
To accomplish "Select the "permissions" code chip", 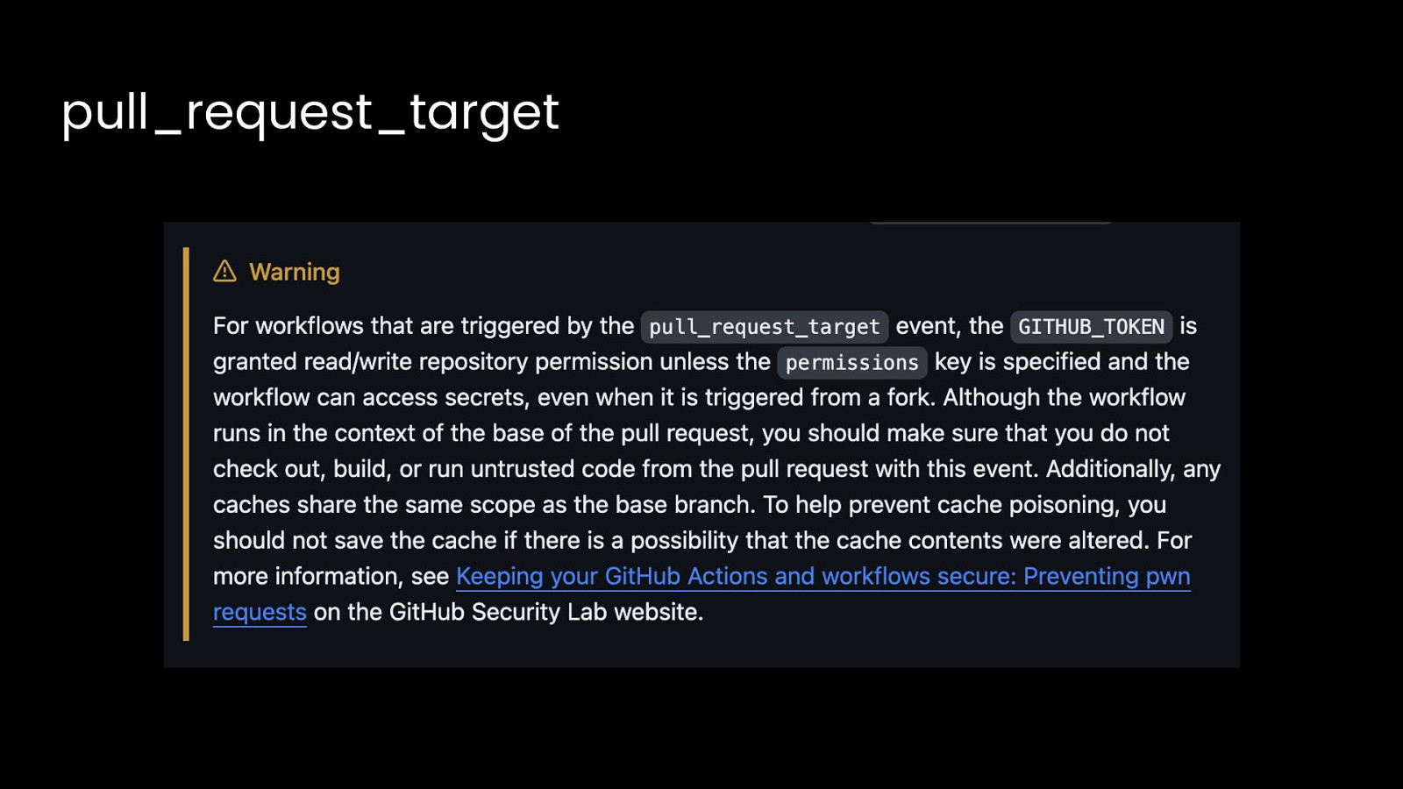I will (x=851, y=363).
